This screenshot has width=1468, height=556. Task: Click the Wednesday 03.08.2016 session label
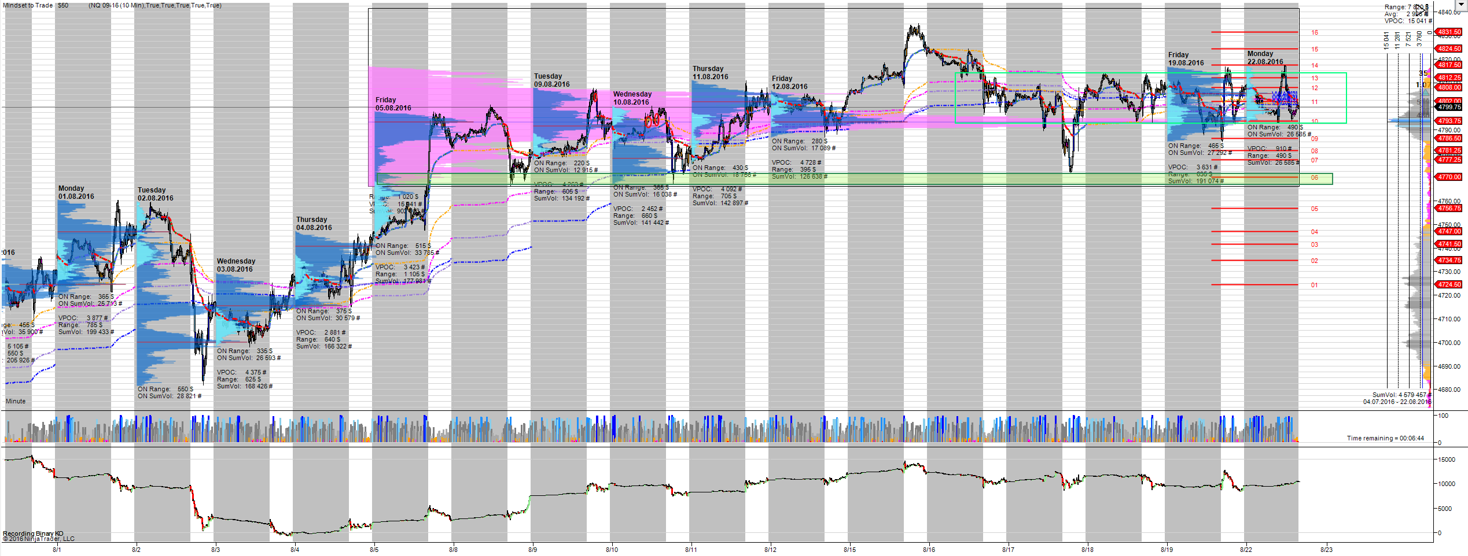(x=236, y=265)
